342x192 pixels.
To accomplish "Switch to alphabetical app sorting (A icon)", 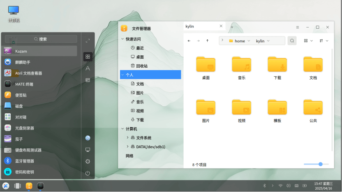I will click(88, 68).
